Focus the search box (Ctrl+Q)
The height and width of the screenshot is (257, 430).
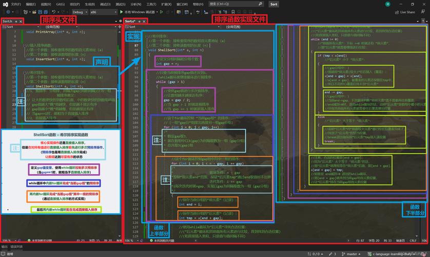(236, 4)
